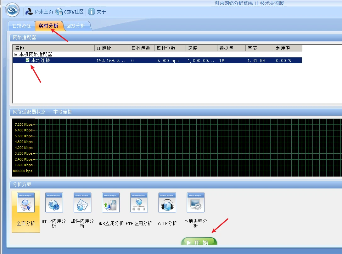342x254 pixels.
Task: Click the 192.168.2... IP address cell
Action: (111, 61)
